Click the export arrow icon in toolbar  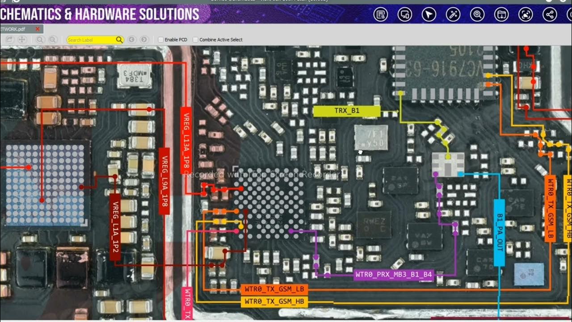tap(9, 40)
